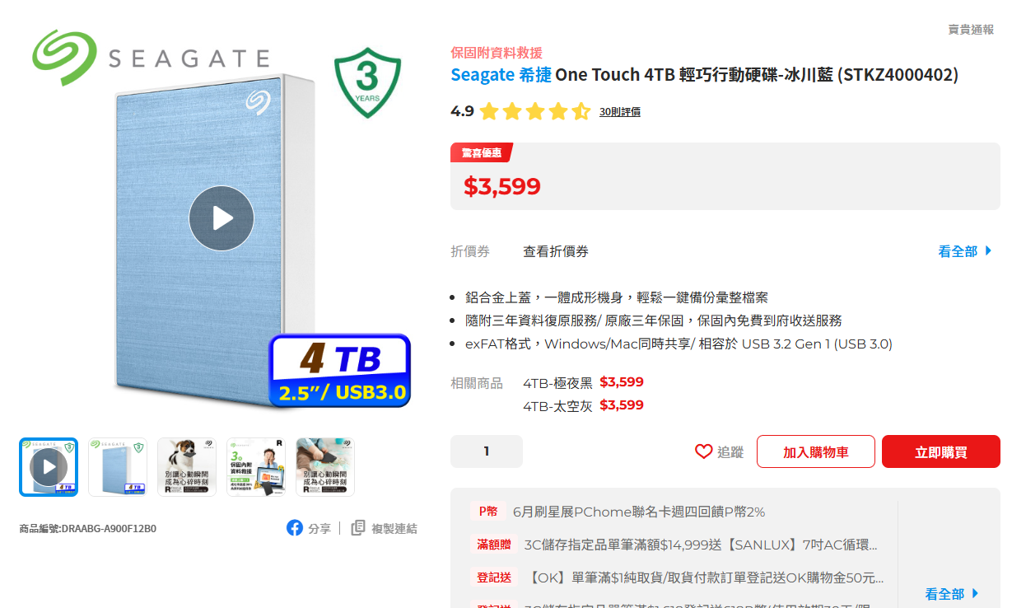The width and height of the screenshot is (1012, 608).
Task: Click the star rating icons
Action: click(535, 111)
